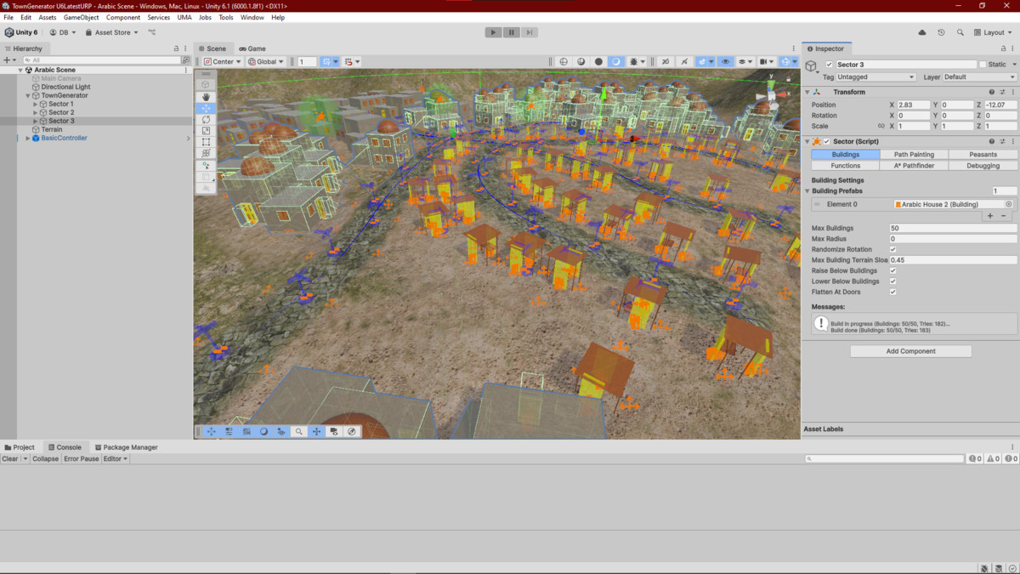Click the console warning count icon

point(992,458)
